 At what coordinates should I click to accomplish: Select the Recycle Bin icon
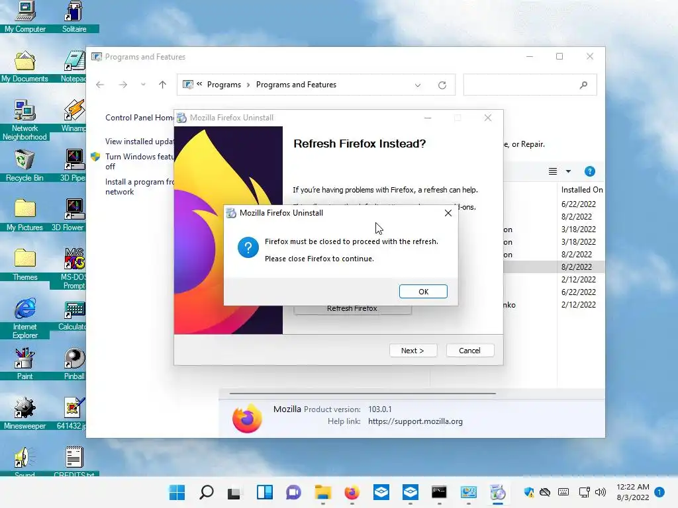point(24,165)
